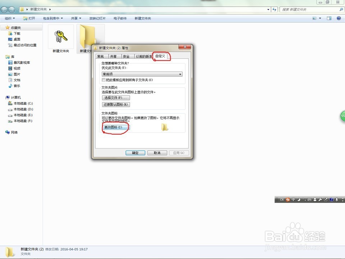The width and height of the screenshot is (345, 259).
Task: Click the Forward navigation arrow
Action: (x=11, y=9)
